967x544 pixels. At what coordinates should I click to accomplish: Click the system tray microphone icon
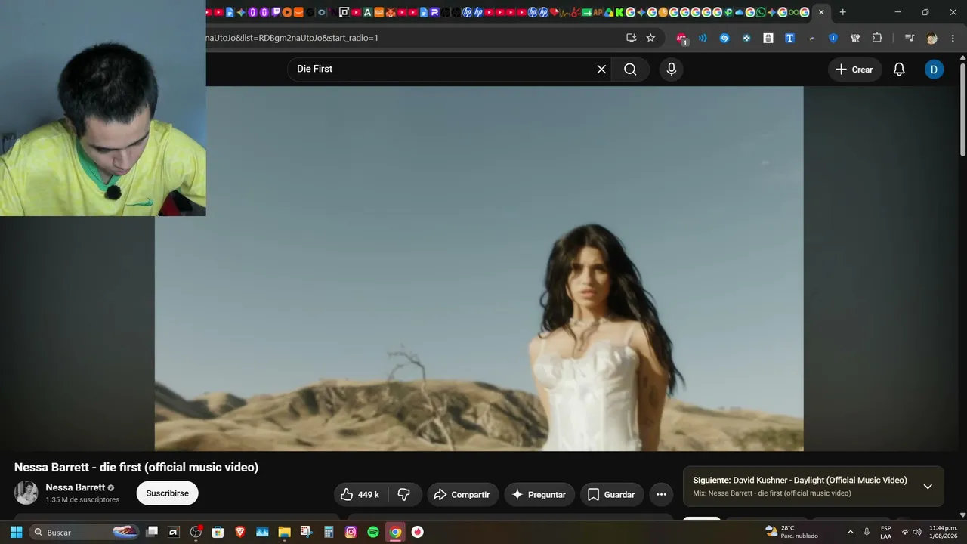[x=867, y=532]
